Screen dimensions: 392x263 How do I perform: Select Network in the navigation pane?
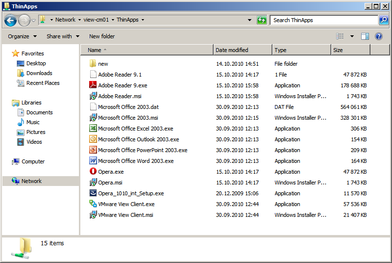click(41, 181)
